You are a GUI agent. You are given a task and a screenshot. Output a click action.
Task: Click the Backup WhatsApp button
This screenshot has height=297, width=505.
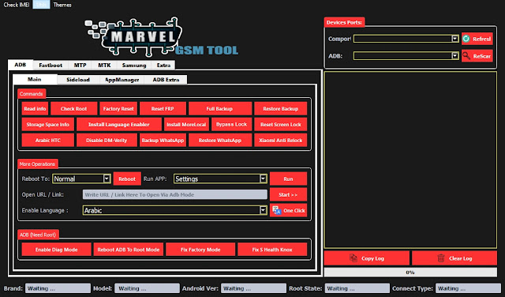163,141
